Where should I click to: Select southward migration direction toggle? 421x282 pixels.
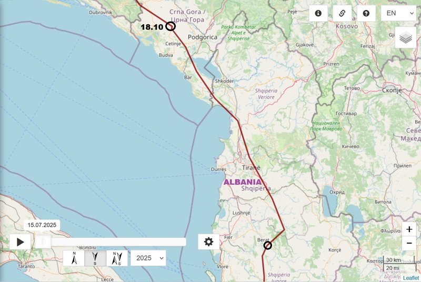pos(95,258)
